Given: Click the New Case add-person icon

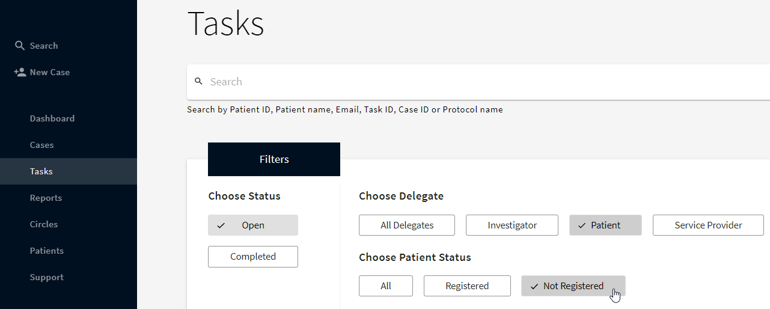Looking at the screenshot, I should (x=20, y=72).
